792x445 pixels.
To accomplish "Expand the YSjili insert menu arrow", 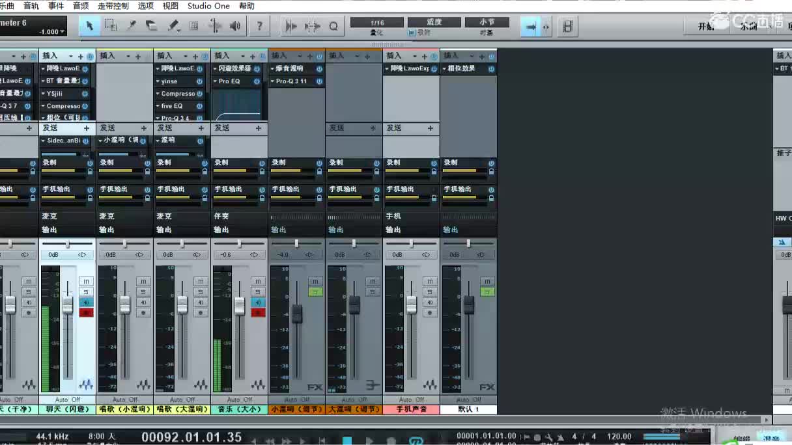I will point(43,94).
